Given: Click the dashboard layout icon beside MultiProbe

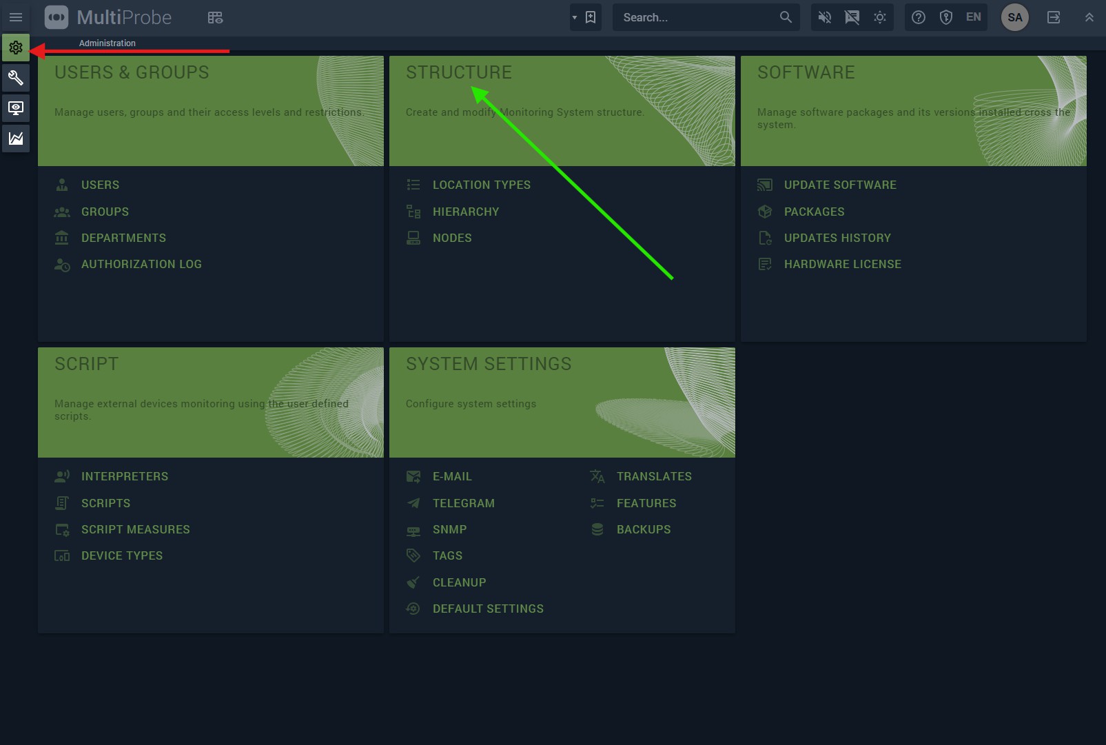Looking at the screenshot, I should (x=215, y=18).
